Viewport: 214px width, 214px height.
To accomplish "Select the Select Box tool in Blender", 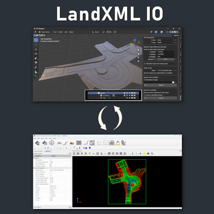I will pyautogui.click(x=36, y=40).
